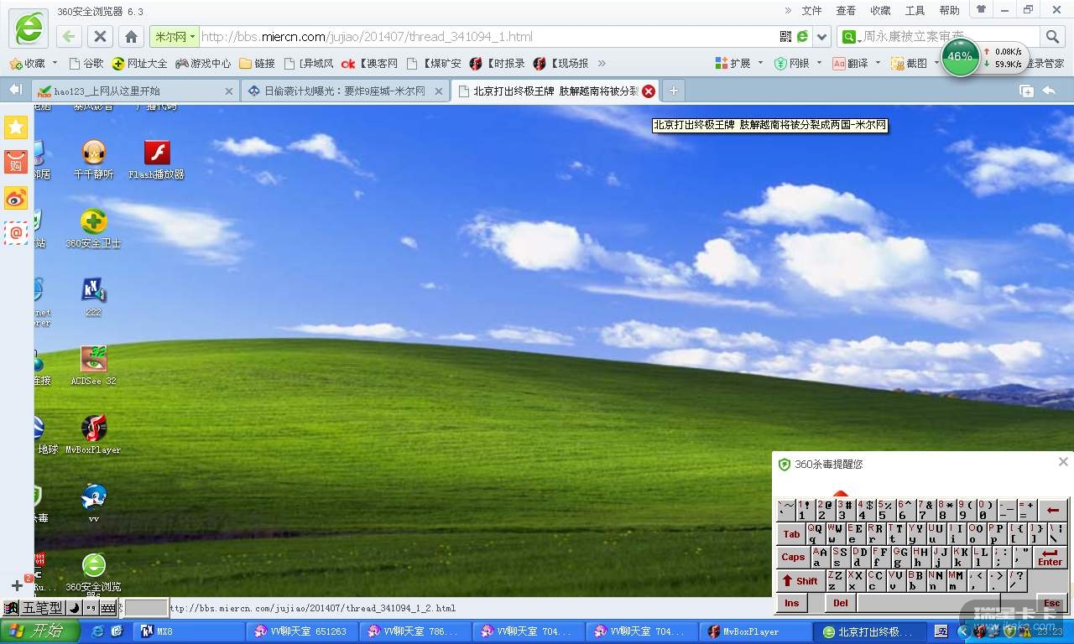Click the Enter key on virtual keyboard
Image resolution: width=1074 pixels, height=644 pixels.
click(x=1050, y=557)
